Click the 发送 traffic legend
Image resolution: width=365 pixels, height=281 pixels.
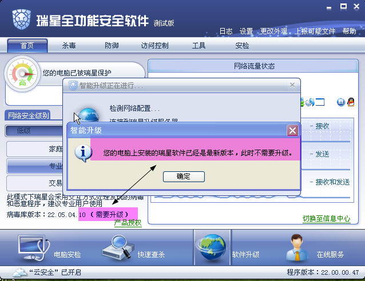click(x=322, y=154)
